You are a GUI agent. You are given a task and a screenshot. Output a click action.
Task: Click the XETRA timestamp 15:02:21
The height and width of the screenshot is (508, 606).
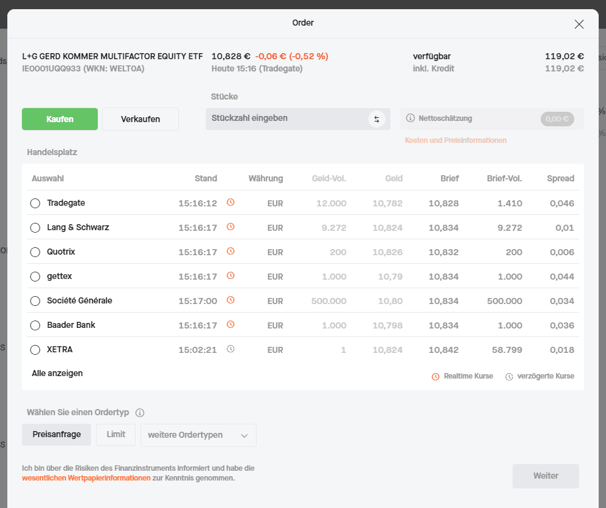197,350
